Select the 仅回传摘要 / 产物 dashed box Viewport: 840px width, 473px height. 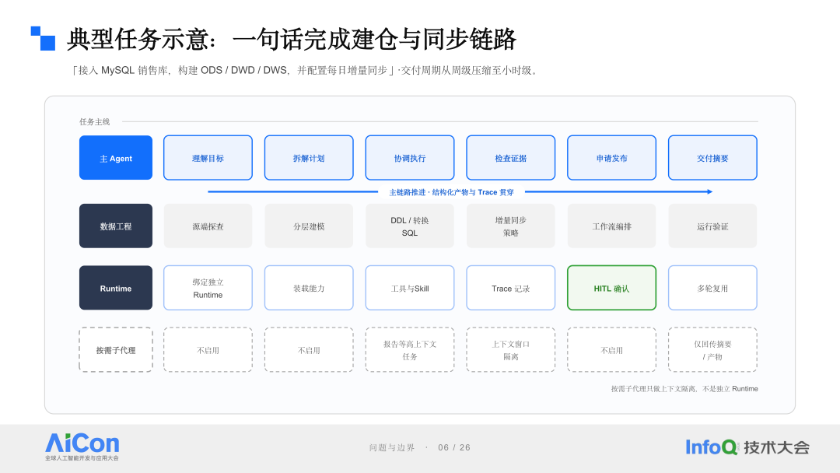click(x=712, y=350)
